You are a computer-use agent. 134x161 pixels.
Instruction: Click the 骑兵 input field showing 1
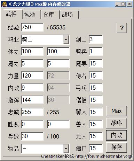coord(96,51)
